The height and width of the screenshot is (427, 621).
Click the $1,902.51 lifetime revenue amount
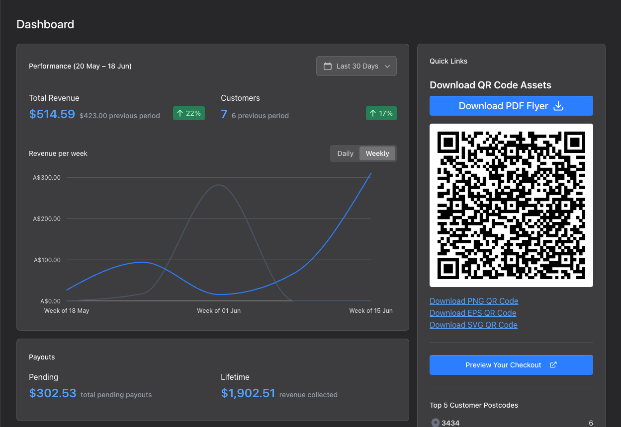(x=248, y=393)
